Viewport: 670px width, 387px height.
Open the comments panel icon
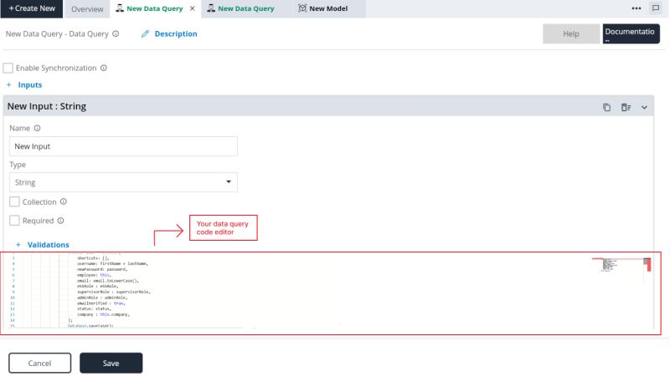(x=656, y=8)
